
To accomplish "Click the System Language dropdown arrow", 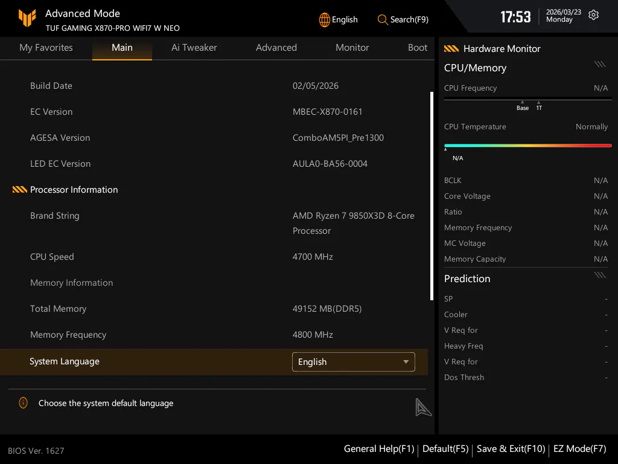I will click(x=406, y=362).
